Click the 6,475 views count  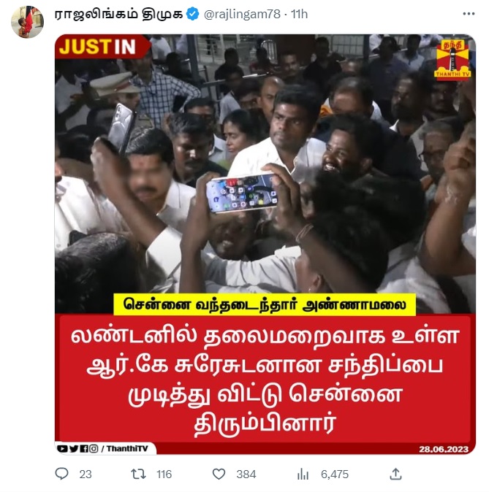(x=335, y=474)
